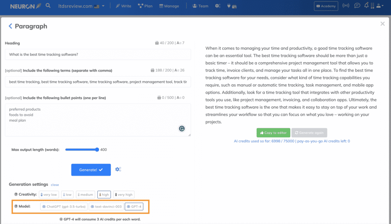Open the chat bubble icon in the top bar
Viewport: 391px width, 224px height.
coord(357,6)
